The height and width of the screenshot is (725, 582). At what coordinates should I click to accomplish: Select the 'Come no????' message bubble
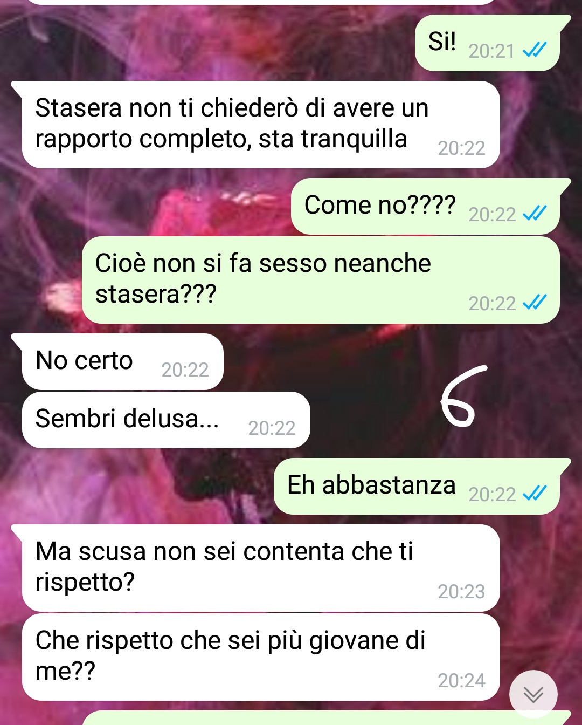(x=431, y=206)
